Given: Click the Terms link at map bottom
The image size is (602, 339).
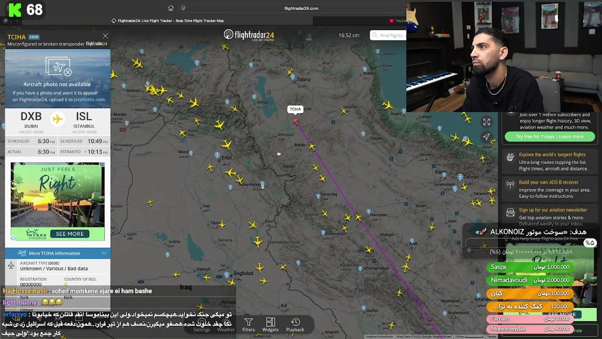Looking at the screenshot, I should pos(491,337).
